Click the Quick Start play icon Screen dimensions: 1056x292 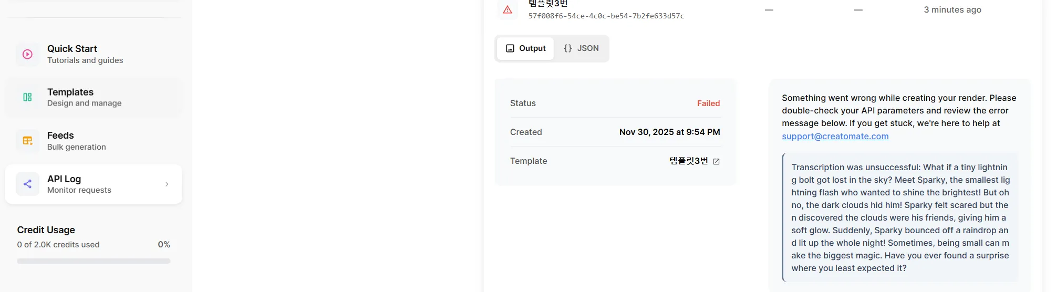point(27,54)
